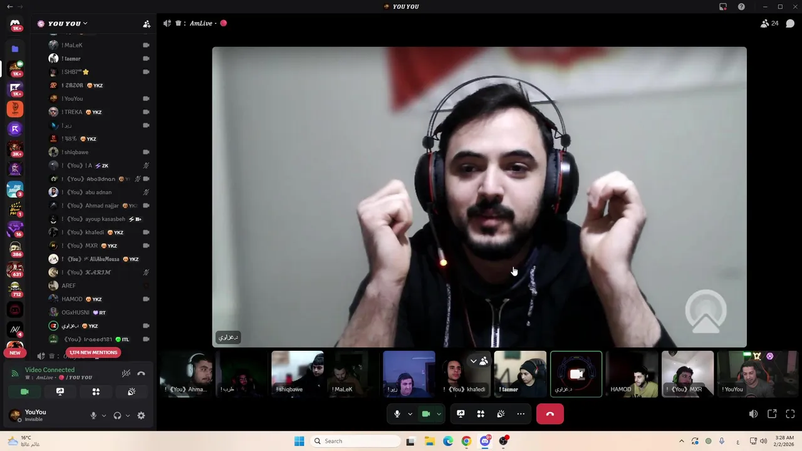
Task: Open user MaLeK in the voice member list
Action: click(99, 45)
